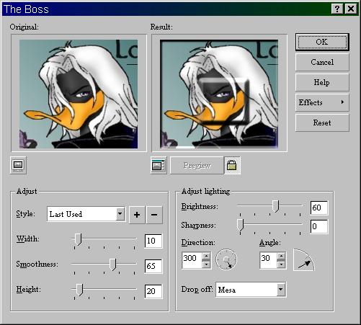This screenshot has width=361, height=325.
Task: Click the Cancel button
Action: (x=322, y=62)
